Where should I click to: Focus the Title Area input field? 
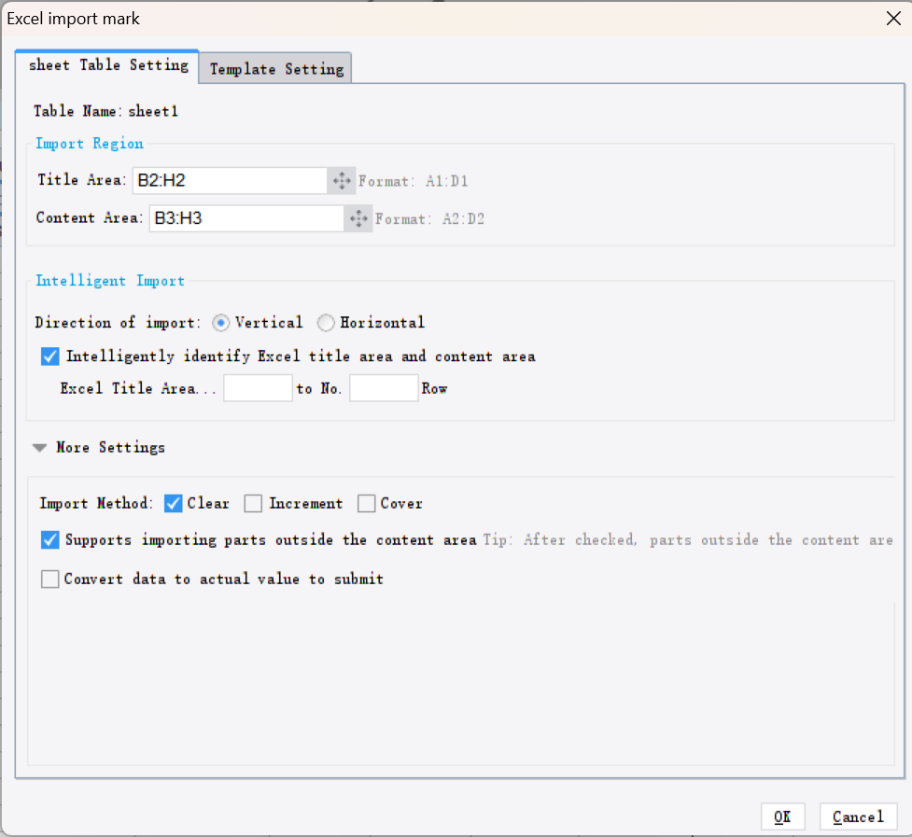(x=230, y=181)
